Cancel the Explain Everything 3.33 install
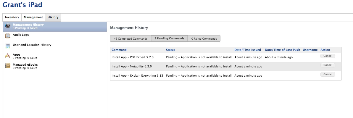The width and height of the screenshot is (353, 118). 328,74
